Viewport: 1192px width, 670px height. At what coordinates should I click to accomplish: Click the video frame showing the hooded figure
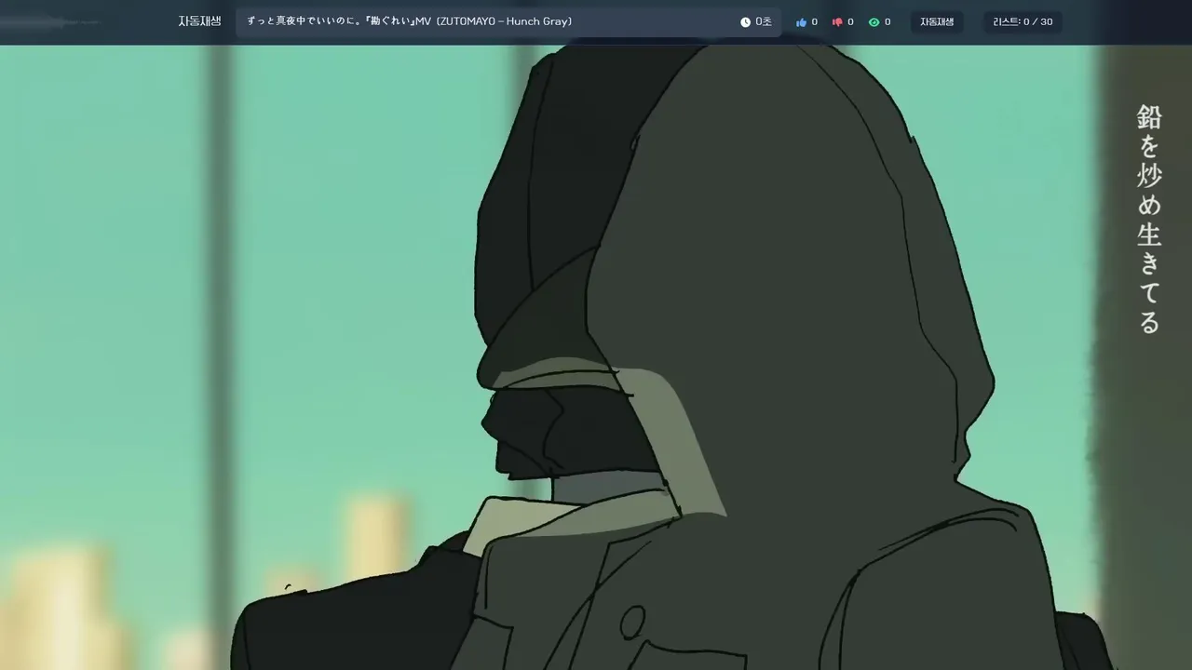(x=596, y=357)
